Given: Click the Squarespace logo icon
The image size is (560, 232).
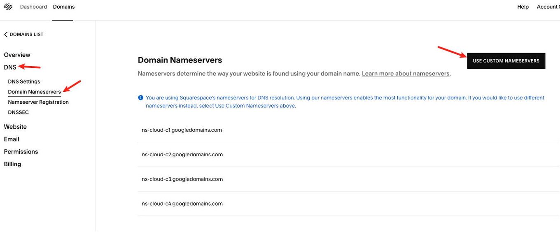Looking at the screenshot, I should pos(8,7).
